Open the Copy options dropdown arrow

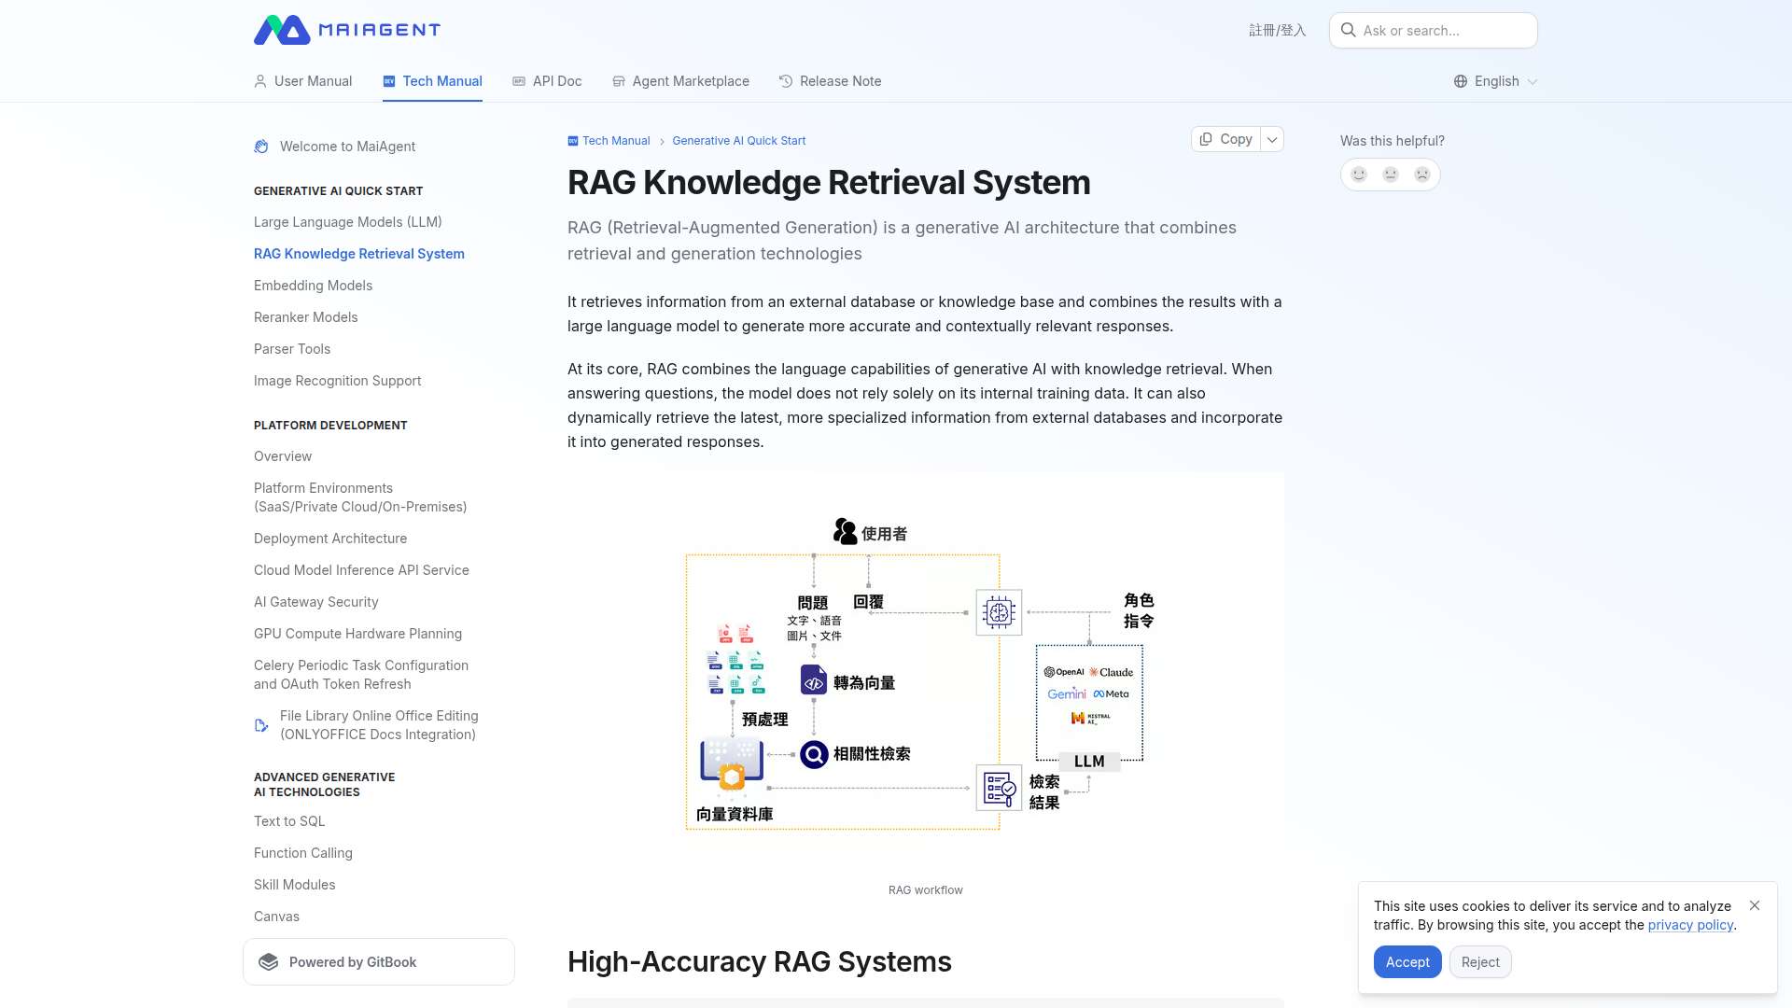(1272, 139)
